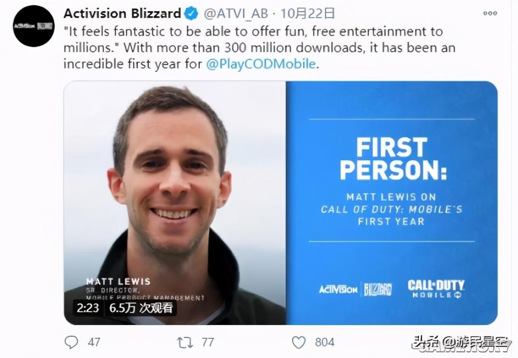Play the Matt Lewis video thumbnail
Viewport: 518px width, 358px height.
175,203
